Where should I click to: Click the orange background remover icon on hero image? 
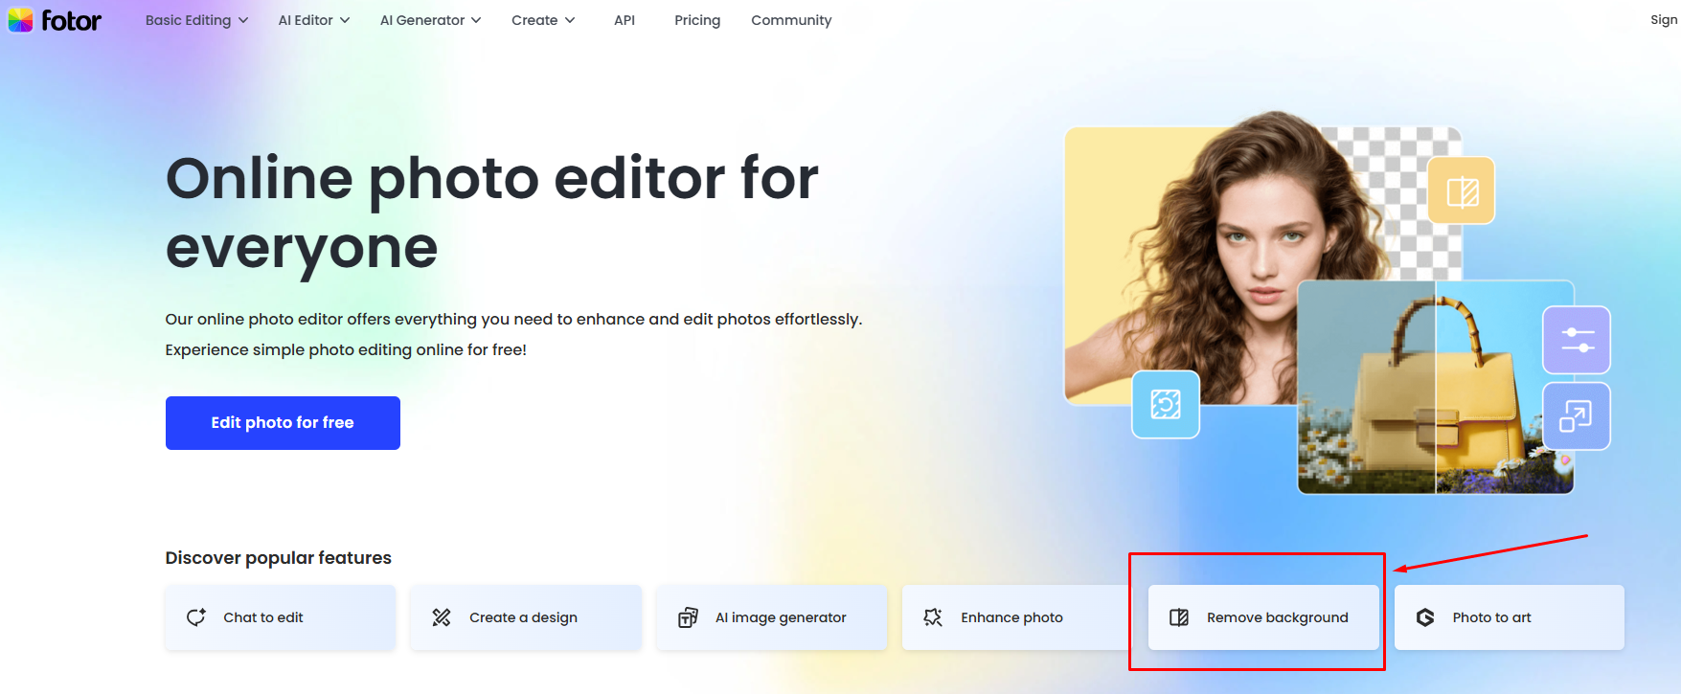point(1462,190)
